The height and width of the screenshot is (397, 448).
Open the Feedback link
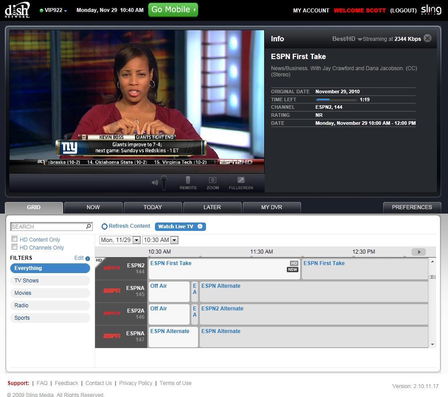click(66, 383)
